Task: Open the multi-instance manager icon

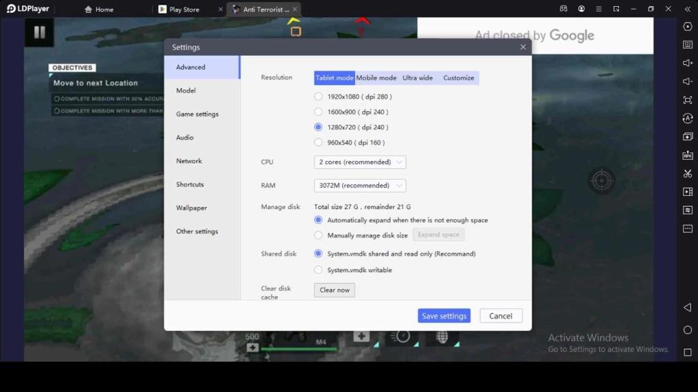Action: [688, 137]
